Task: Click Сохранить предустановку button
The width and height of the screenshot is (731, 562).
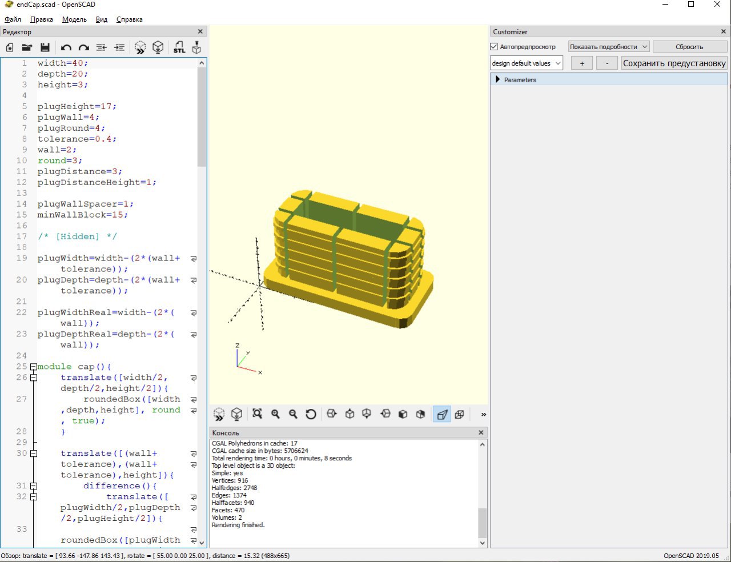Action: tap(674, 63)
